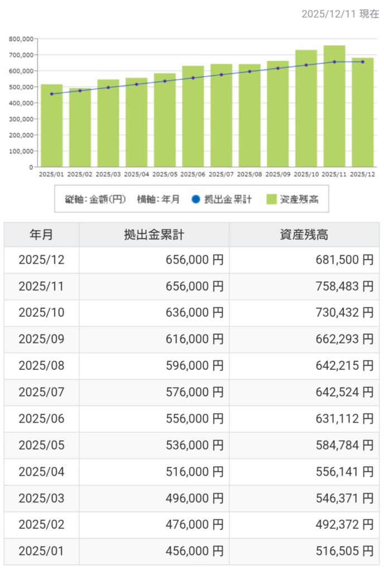The image size is (384, 571).
Task: Select the 2025/12 row date cell
Action: coord(41,260)
